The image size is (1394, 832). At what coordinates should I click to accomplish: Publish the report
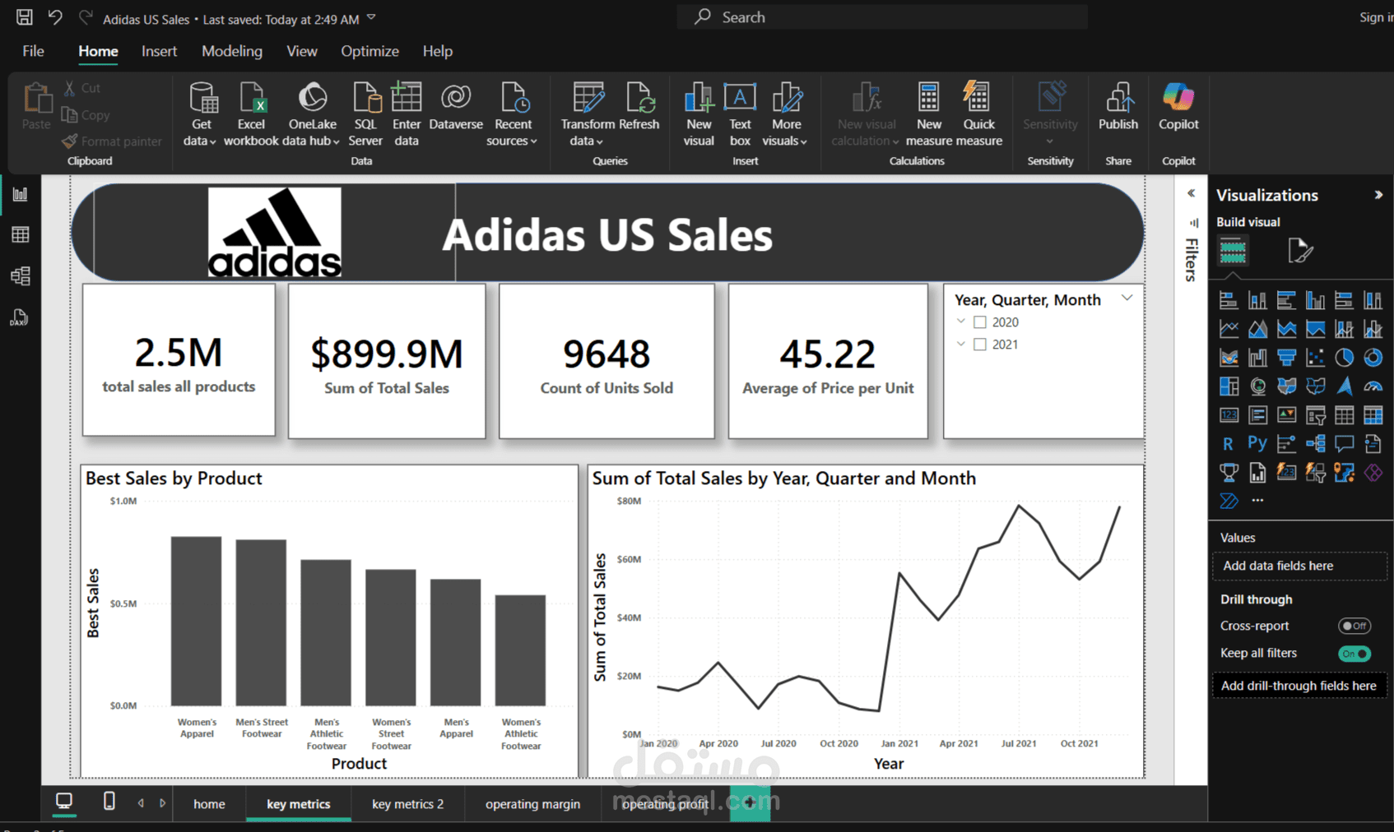(x=1118, y=108)
